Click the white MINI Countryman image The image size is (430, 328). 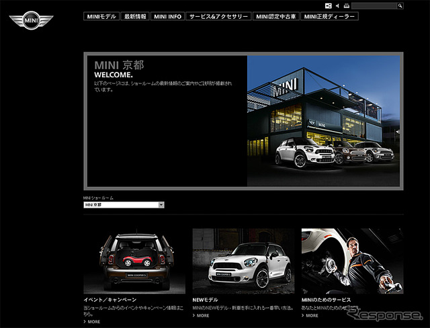tap(243, 261)
